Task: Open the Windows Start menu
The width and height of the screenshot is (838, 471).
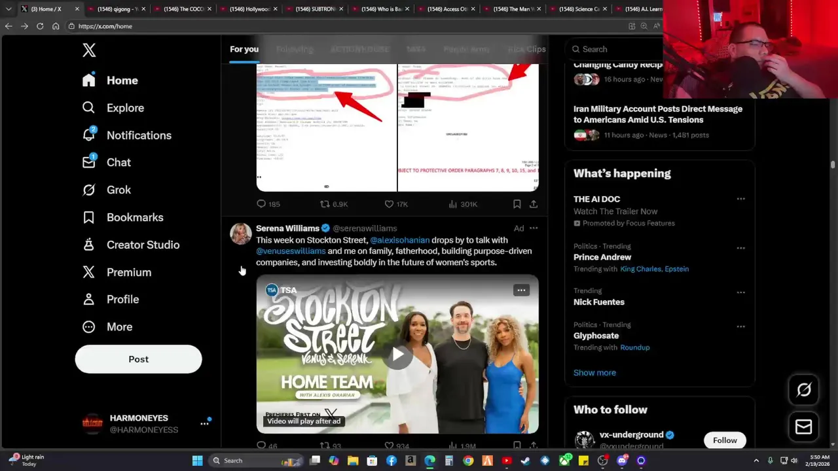Action: [197, 461]
